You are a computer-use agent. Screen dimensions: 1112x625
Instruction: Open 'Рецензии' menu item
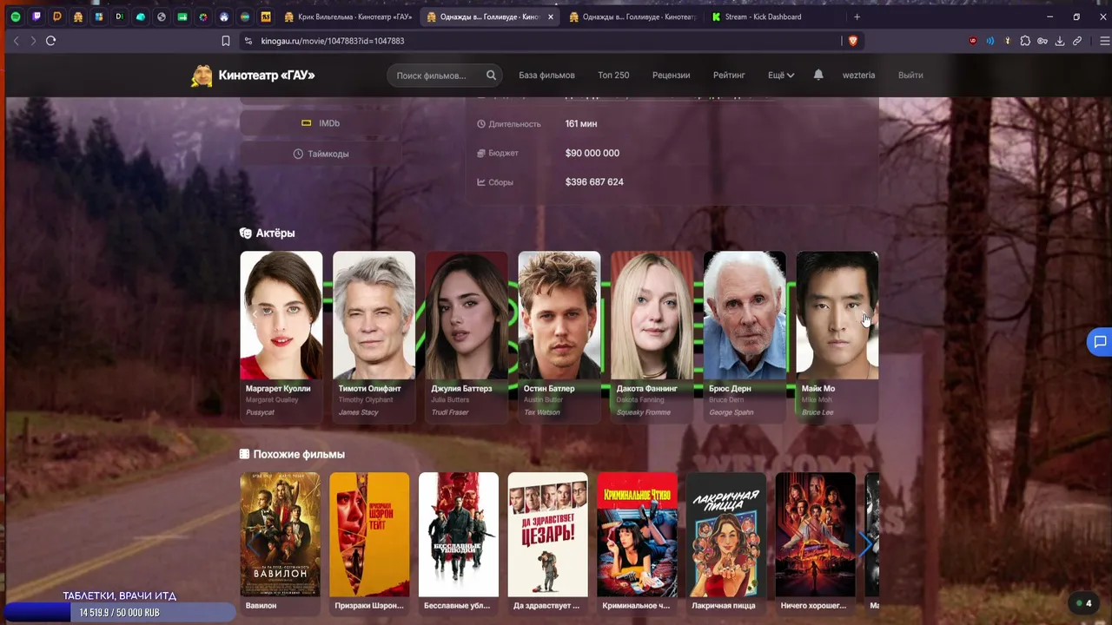click(x=671, y=76)
